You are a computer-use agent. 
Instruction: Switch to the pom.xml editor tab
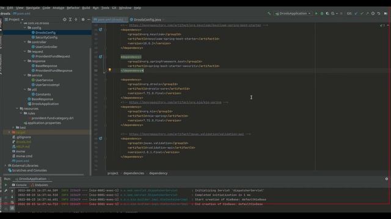pyautogui.click(x=110, y=19)
